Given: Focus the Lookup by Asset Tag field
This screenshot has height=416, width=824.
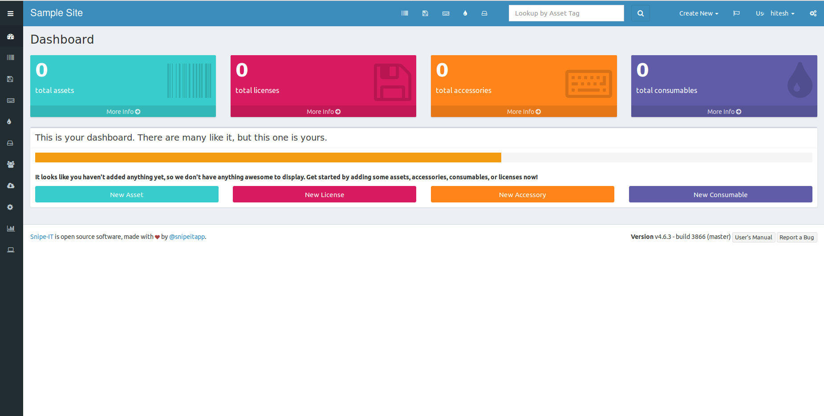Looking at the screenshot, I should [566, 13].
